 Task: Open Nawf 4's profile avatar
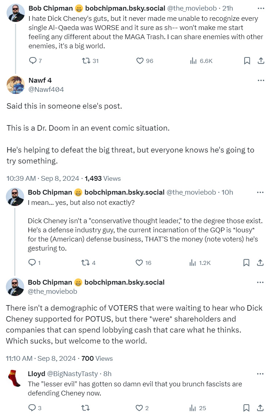[15, 85]
